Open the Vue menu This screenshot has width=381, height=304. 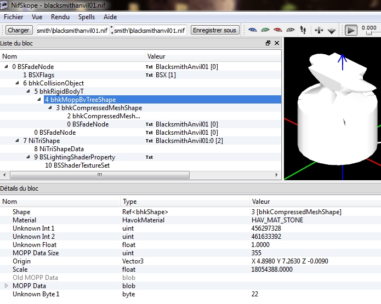tap(37, 17)
